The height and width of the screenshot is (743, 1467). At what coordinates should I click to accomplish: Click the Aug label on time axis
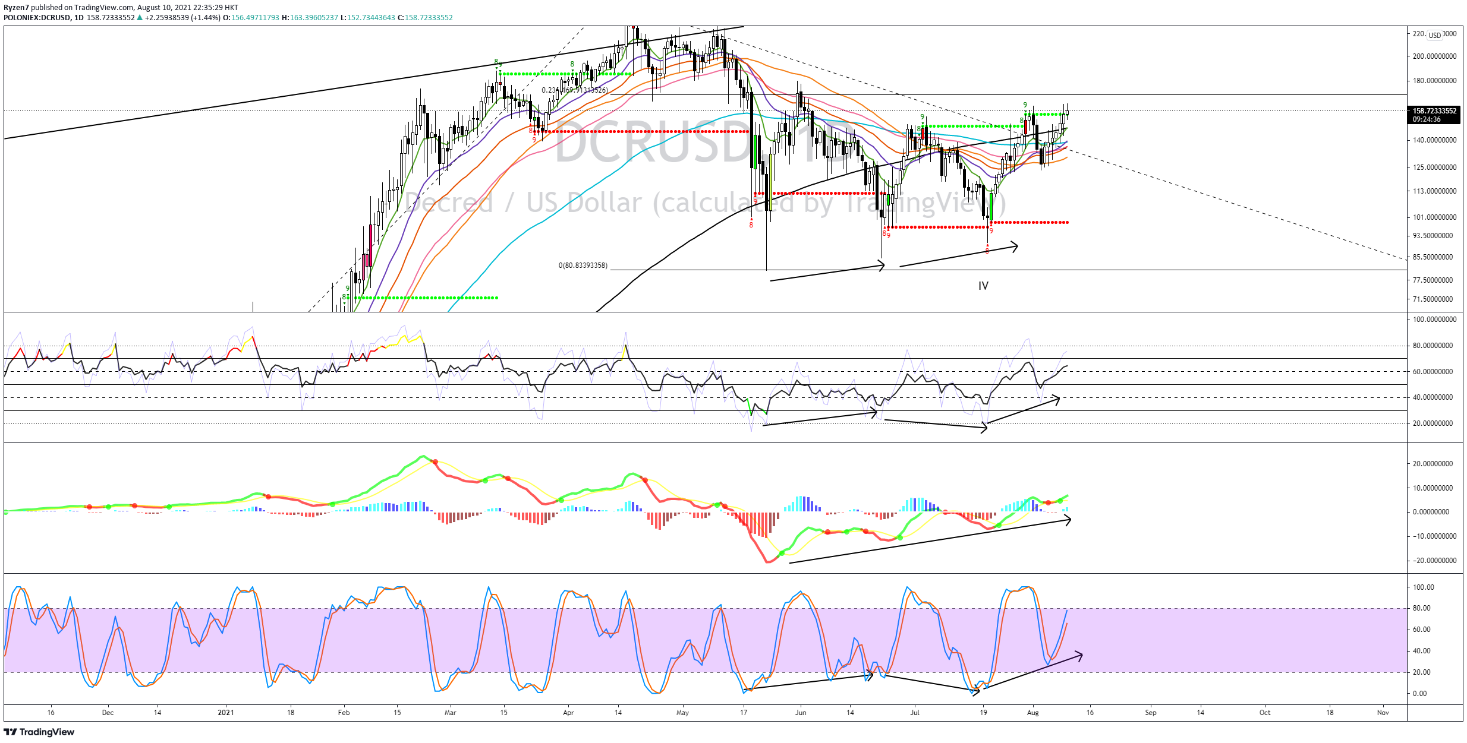tap(1033, 713)
